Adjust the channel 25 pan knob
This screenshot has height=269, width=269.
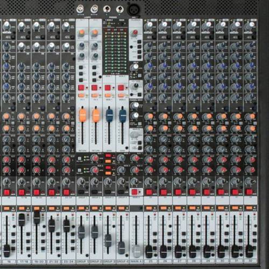[x=148, y=182]
